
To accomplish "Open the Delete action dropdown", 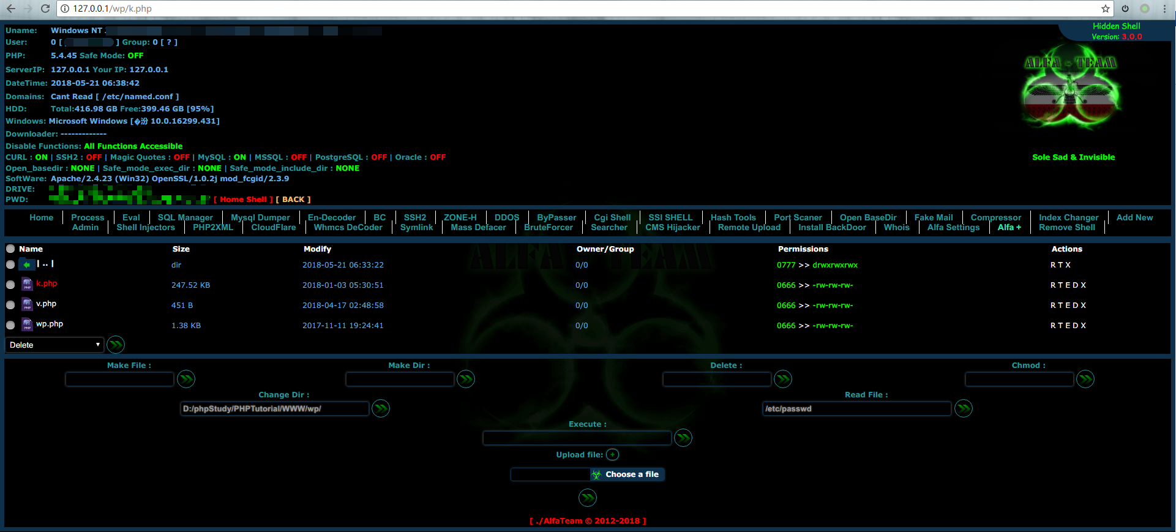I will point(54,345).
